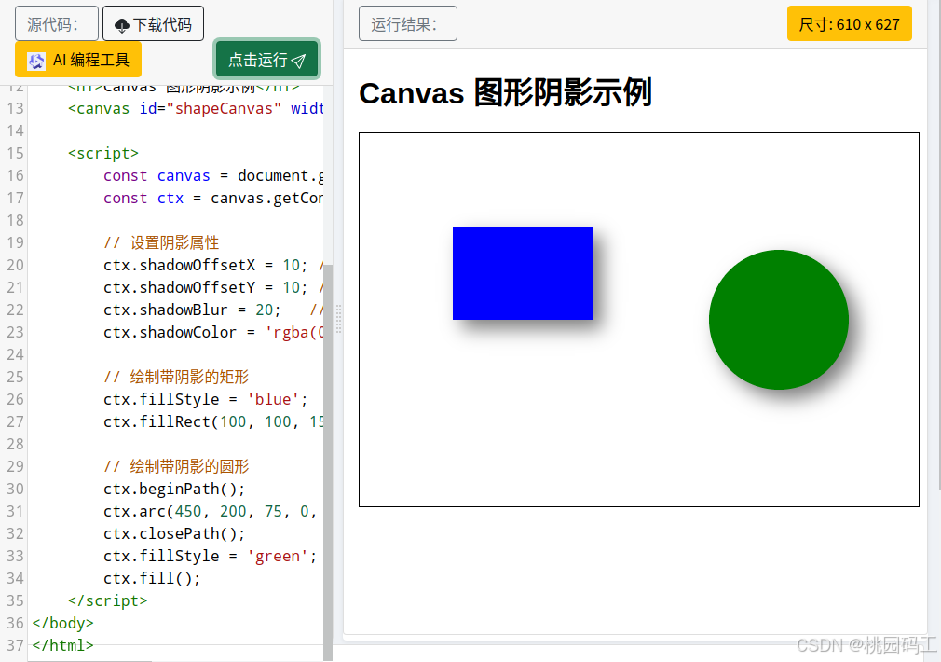Click line number 24 in gutter

tap(15, 354)
